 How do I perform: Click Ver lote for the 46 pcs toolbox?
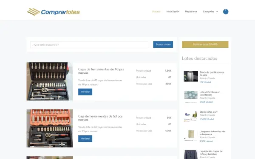(85, 92)
